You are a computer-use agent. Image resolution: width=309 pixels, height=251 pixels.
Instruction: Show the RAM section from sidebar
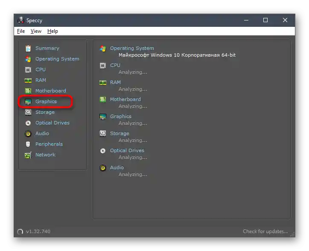tap(41, 80)
